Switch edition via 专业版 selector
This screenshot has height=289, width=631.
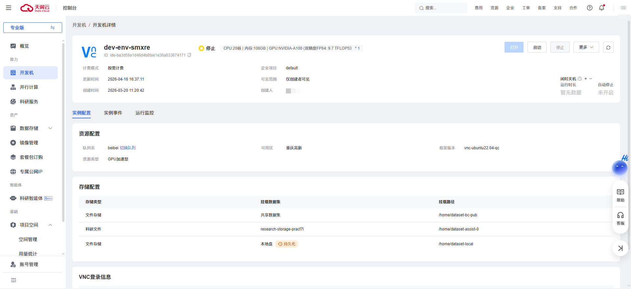click(33, 28)
